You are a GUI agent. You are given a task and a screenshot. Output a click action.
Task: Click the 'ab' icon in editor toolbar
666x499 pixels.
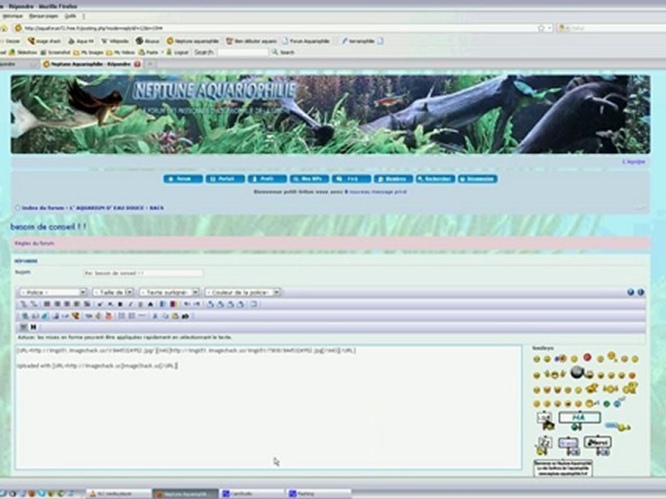[185, 316]
